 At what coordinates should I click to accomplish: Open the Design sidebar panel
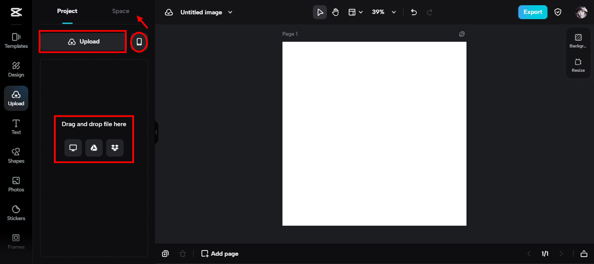tap(16, 70)
